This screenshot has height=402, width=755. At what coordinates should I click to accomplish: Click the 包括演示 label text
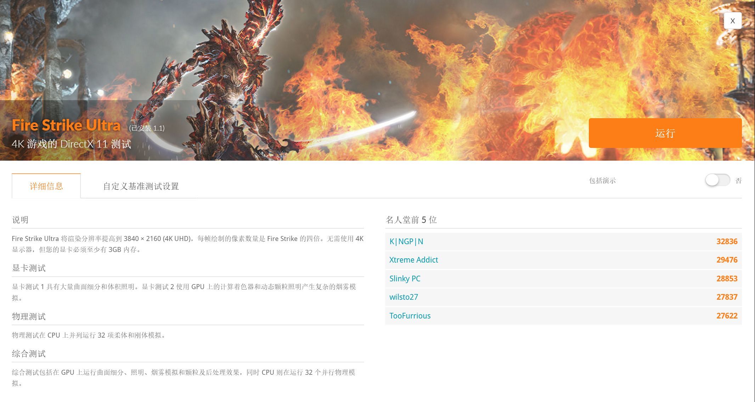(602, 180)
